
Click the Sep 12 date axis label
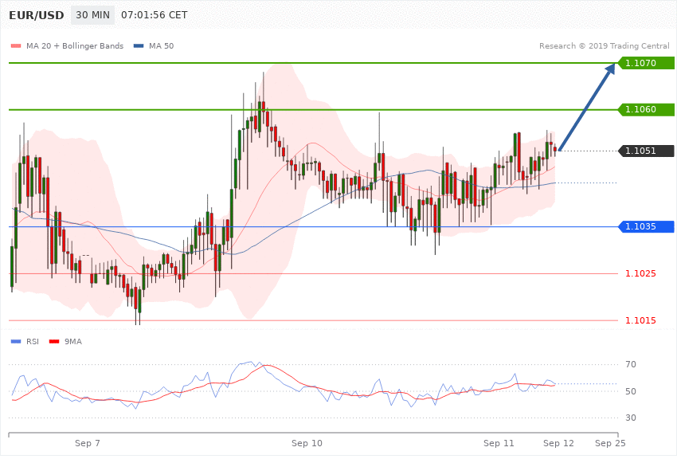click(x=558, y=443)
